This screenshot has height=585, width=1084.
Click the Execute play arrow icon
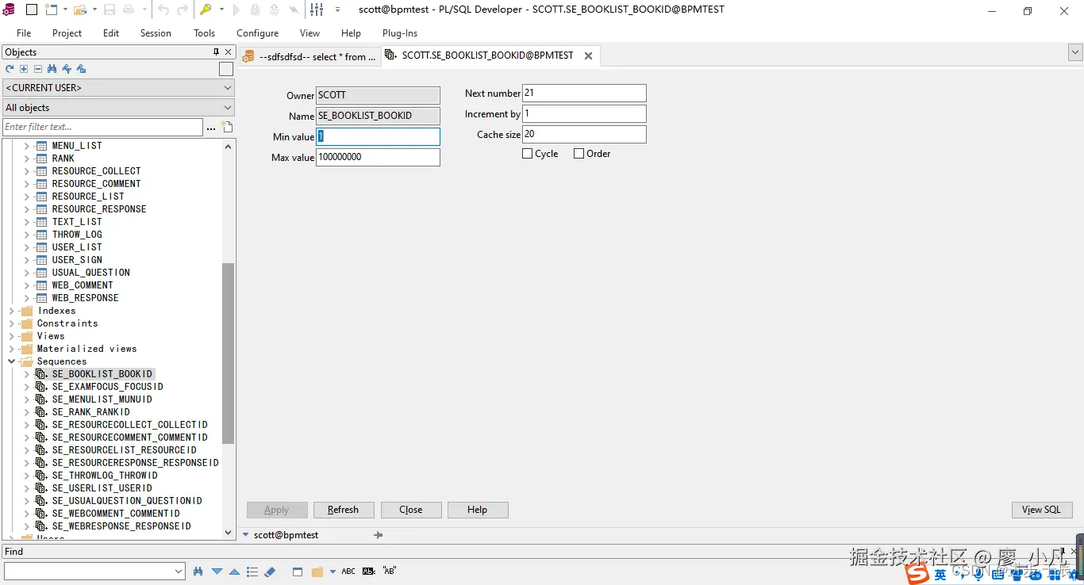tap(236, 10)
